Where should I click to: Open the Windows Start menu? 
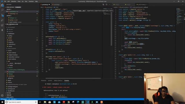[x=2, y=102]
